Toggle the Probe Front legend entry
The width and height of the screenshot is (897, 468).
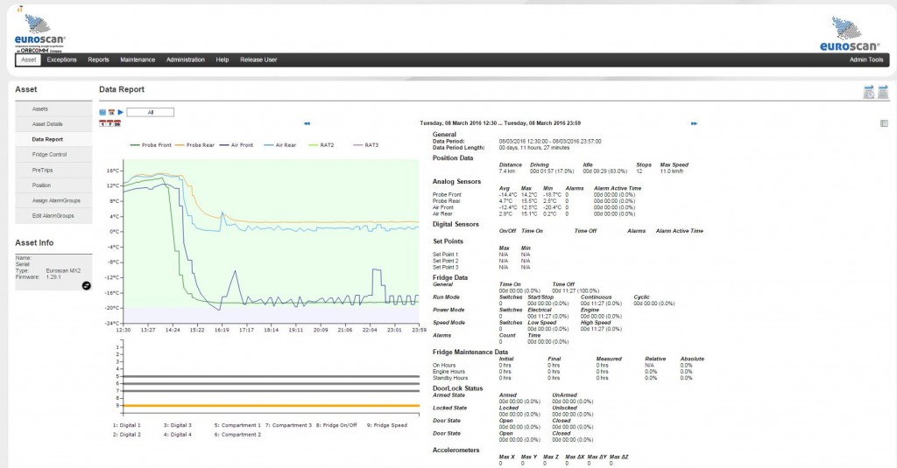coord(151,145)
